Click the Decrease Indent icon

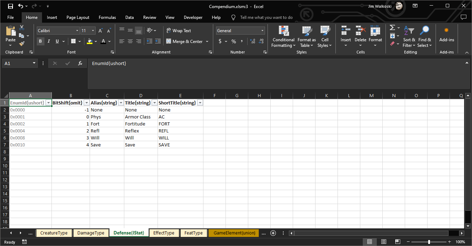(x=150, y=41)
